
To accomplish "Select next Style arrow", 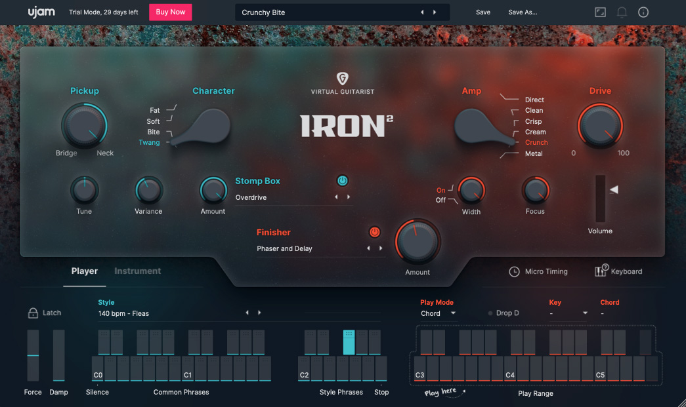I will [259, 313].
